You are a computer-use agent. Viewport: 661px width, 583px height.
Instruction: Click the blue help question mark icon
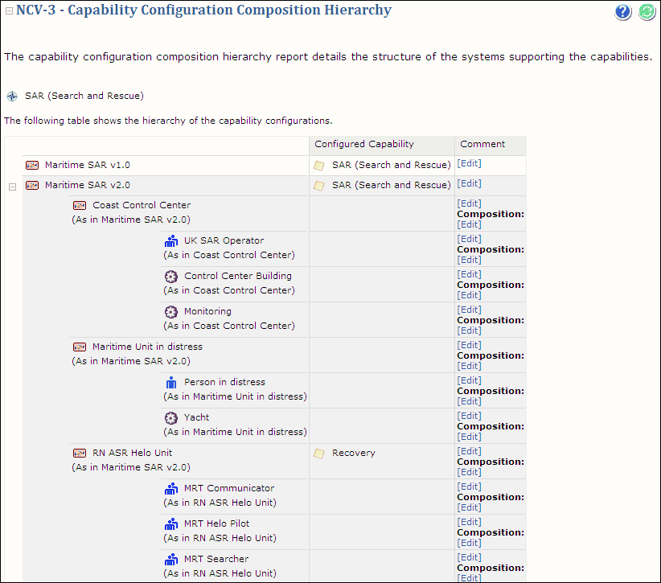[623, 12]
